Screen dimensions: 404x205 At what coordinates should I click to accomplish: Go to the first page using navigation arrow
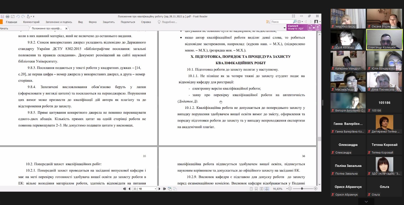pos(124,189)
